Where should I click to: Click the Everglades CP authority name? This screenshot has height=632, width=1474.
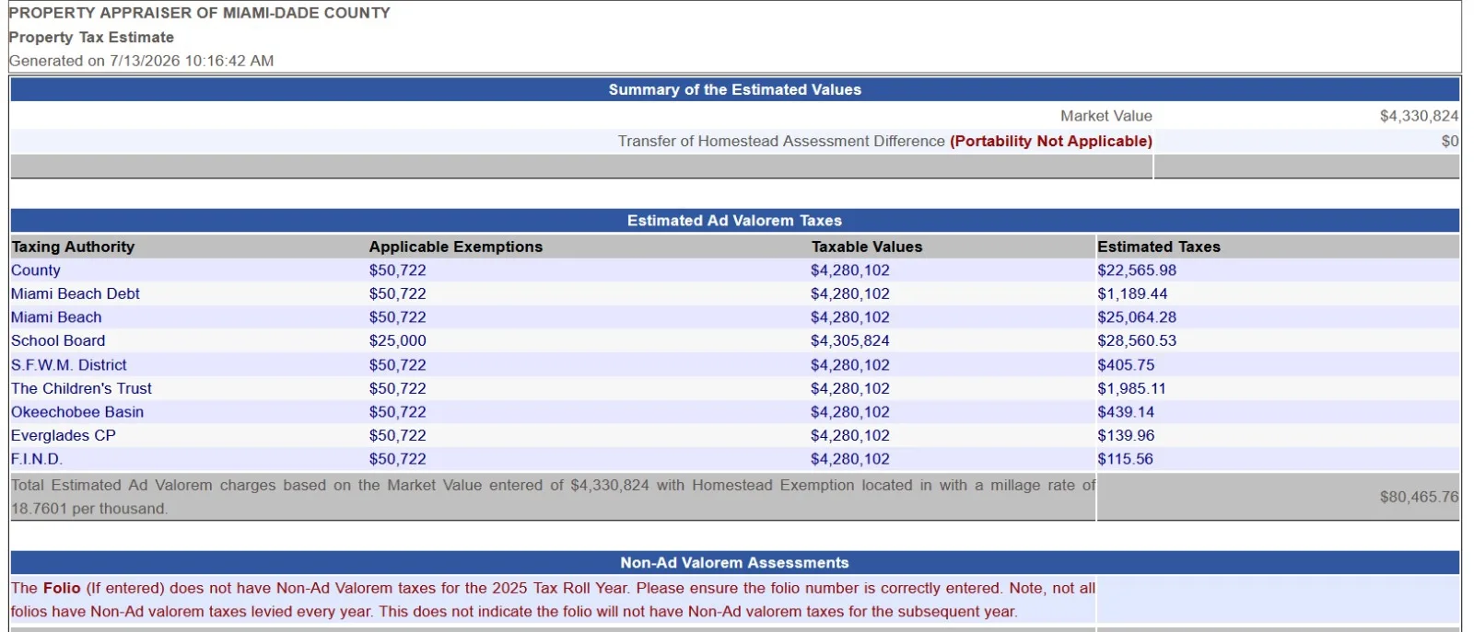[64, 435]
